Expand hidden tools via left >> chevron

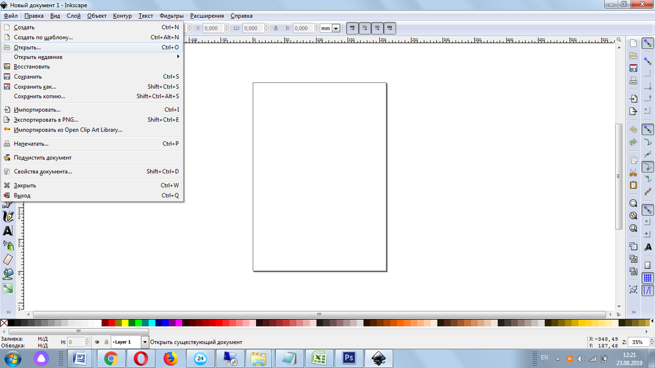(x=8, y=312)
